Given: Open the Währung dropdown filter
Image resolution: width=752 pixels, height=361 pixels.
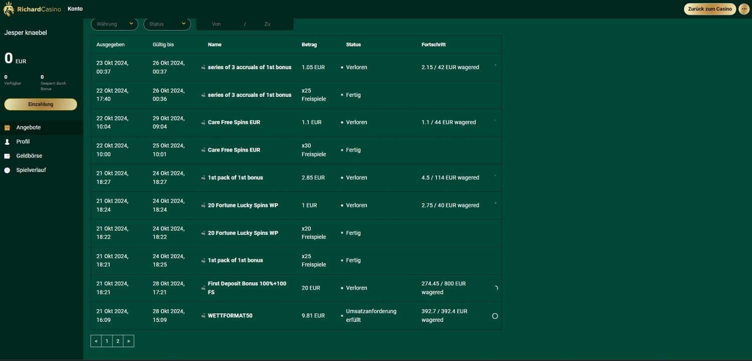Looking at the screenshot, I should pyautogui.click(x=114, y=24).
